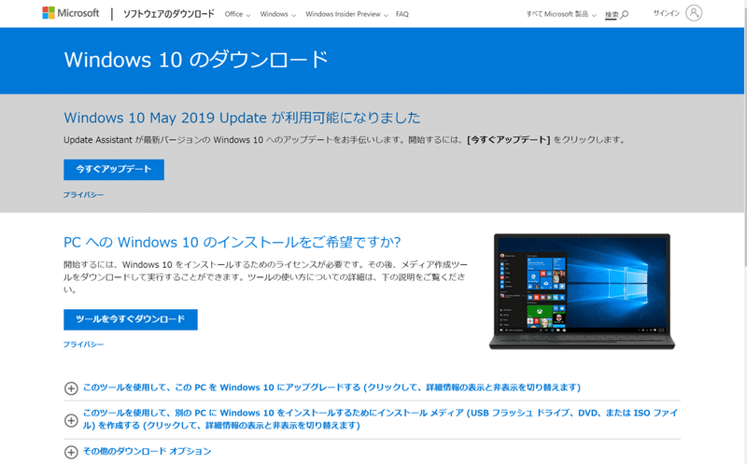Viewport: 747px width, 464px height.
Task: Open プライバシー link under update button
Action: [83, 195]
